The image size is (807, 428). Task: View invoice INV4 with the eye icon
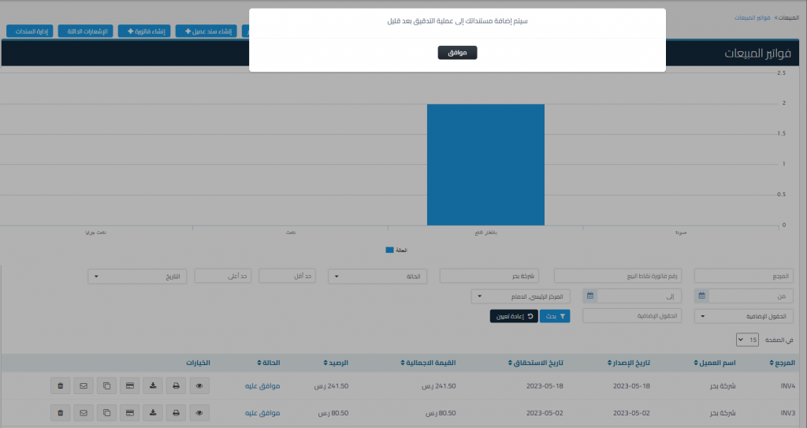tap(199, 386)
